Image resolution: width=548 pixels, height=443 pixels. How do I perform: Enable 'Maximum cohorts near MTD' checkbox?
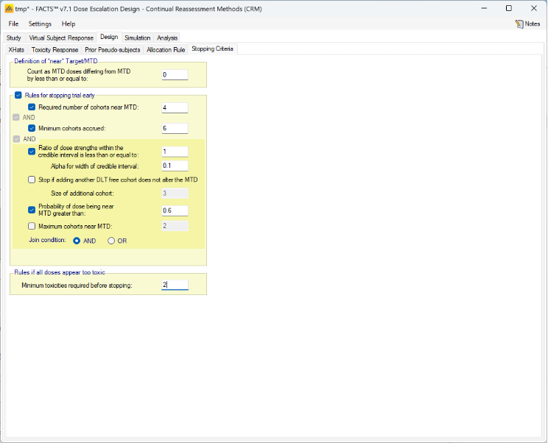point(32,226)
